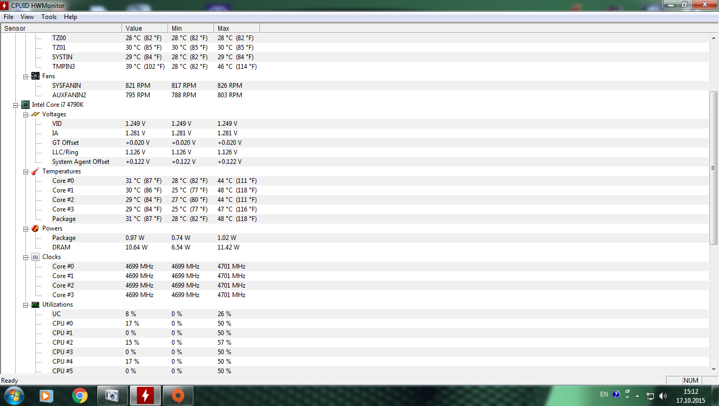Viewport: 719px width, 406px height.
Task: Show hidden system tray icons
Action: coord(638,395)
